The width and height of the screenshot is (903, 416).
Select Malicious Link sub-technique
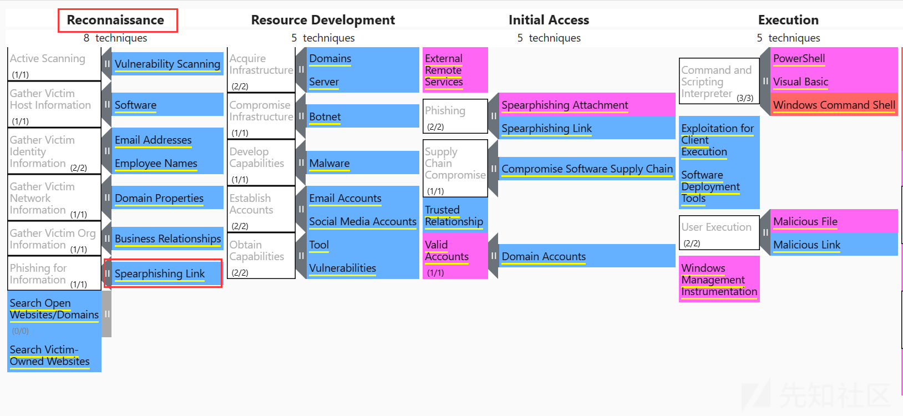(x=834, y=245)
